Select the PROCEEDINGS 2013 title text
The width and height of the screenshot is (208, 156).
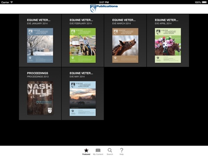(x=38, y=77)
